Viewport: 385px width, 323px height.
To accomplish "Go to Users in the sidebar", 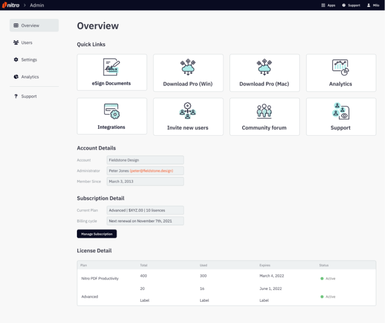I will (26, 42).
